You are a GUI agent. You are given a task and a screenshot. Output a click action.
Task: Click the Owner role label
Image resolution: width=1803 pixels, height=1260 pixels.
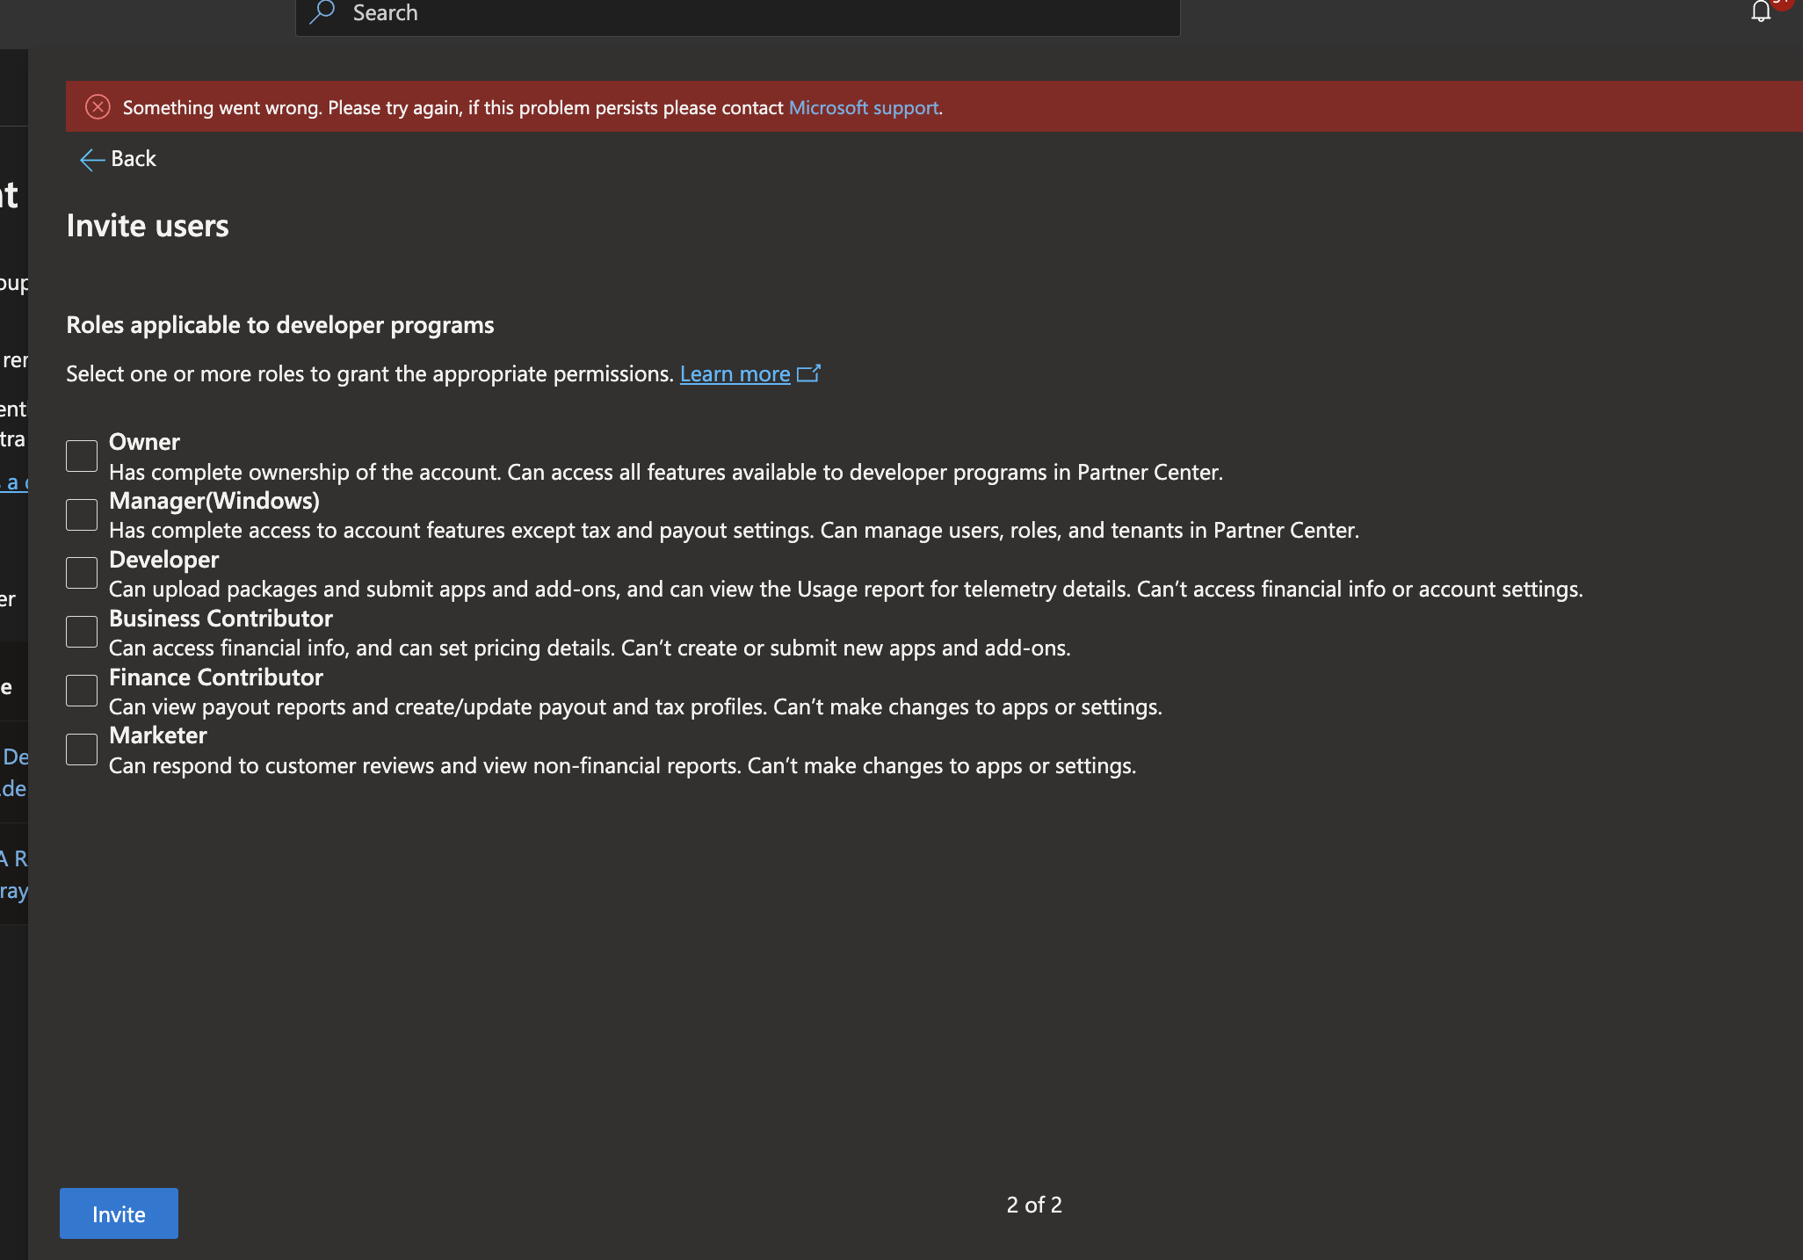click(144, 442)
